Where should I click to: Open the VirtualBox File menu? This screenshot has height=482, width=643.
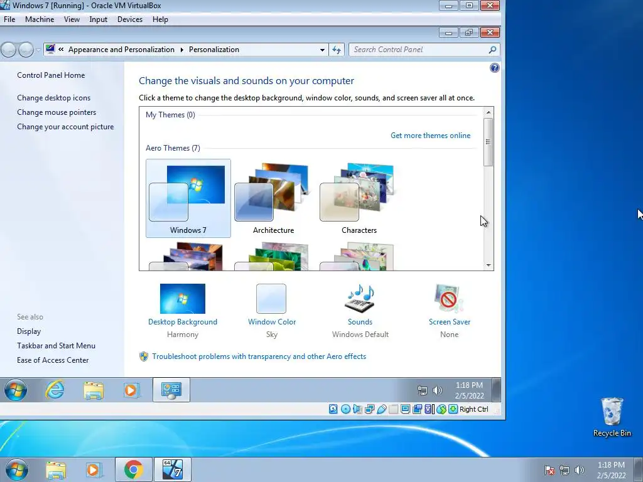9,19
